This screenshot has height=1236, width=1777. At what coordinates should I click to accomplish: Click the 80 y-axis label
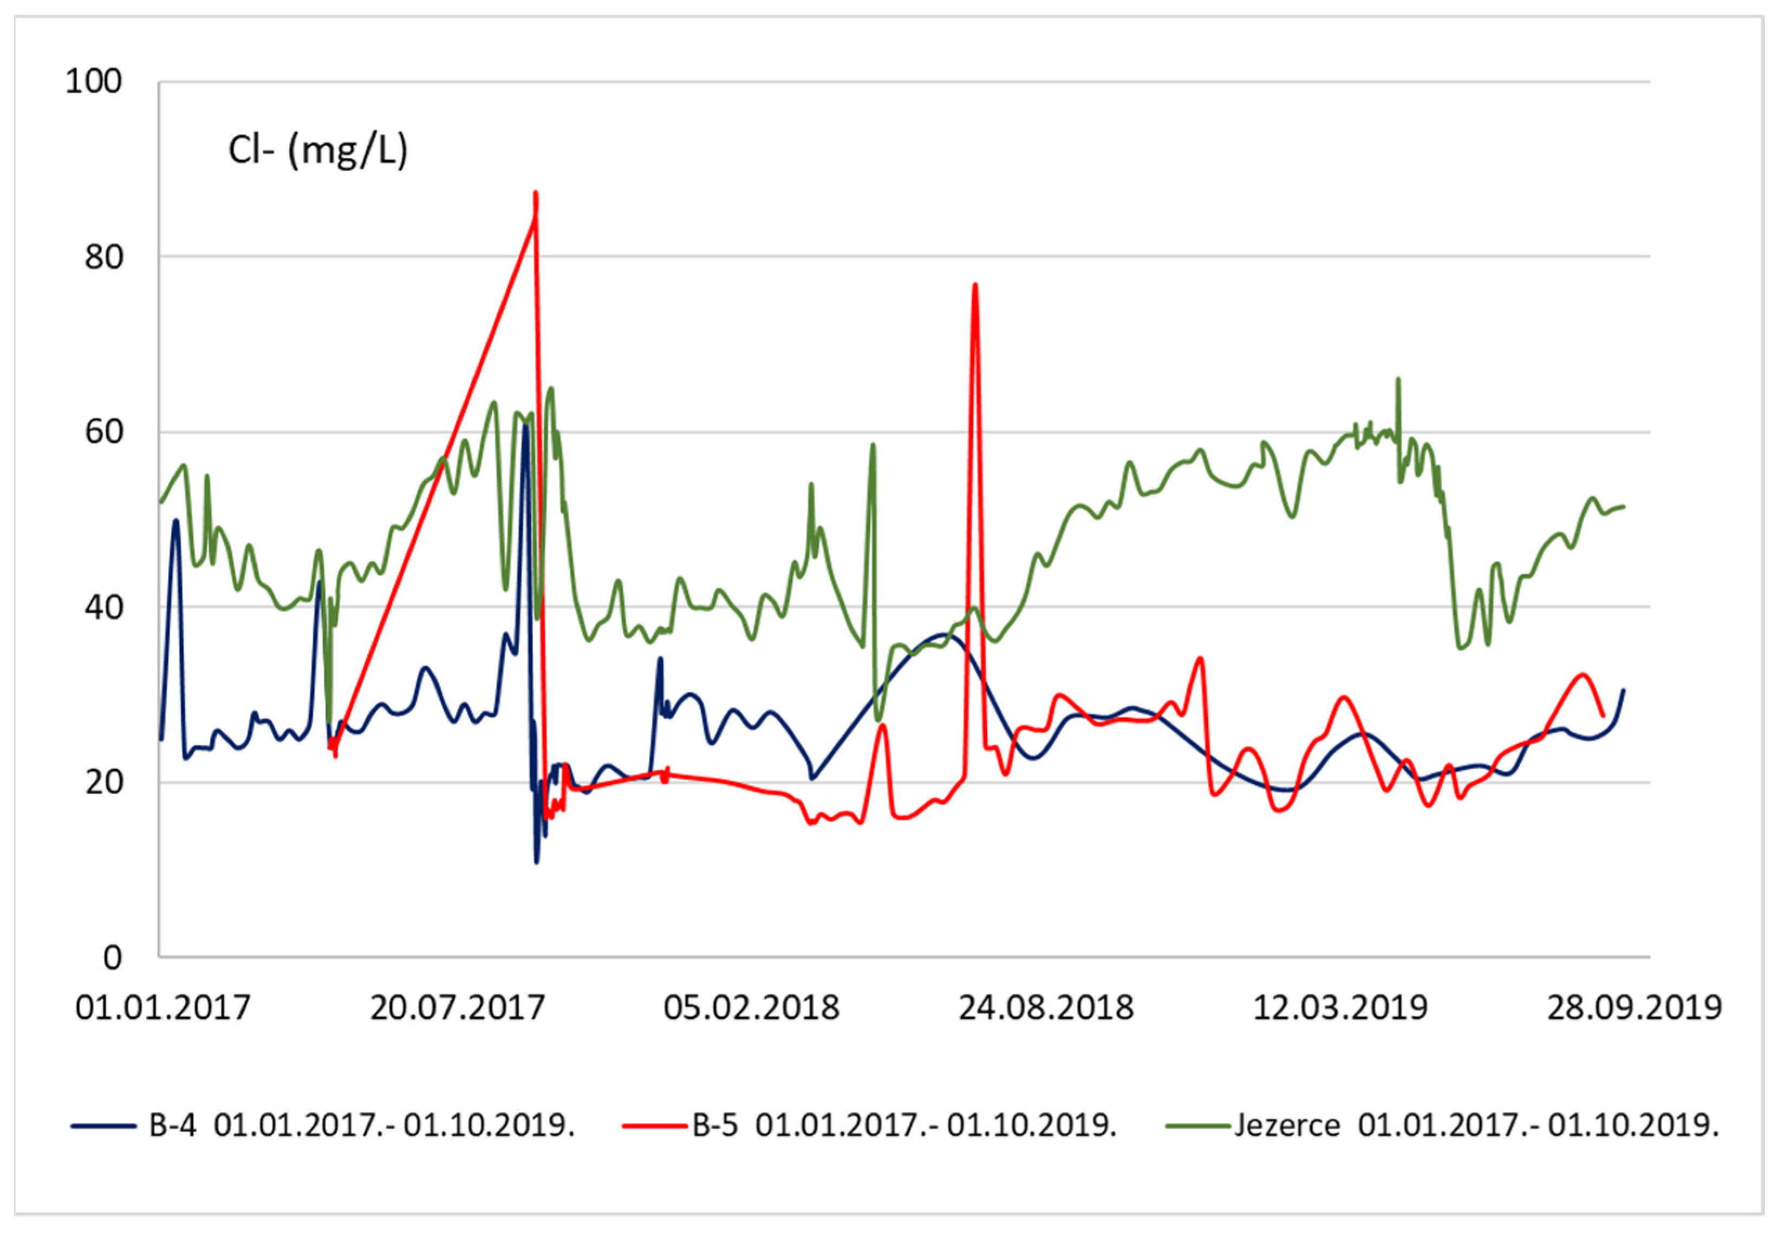(x=103, y=257)
